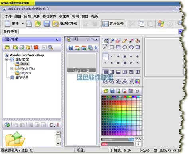The width and height of the screenshot is (189, 154).
Task: Click the copy icon in main toolbar
Action: 141,24
